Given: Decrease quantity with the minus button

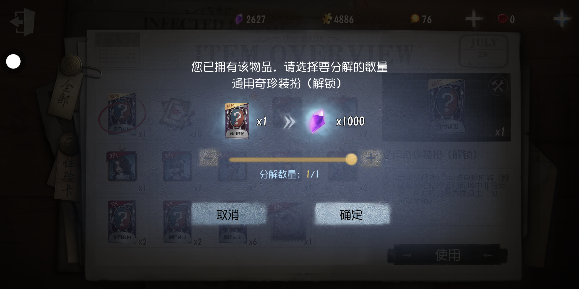Looking at the screenshot, I should (x=209, y=158).
